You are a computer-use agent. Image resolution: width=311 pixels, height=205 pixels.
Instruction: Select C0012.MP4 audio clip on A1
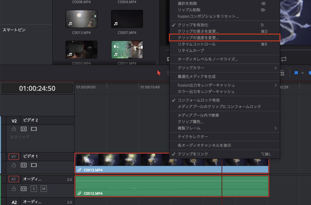pyautogui.click(x=172, y=186)
